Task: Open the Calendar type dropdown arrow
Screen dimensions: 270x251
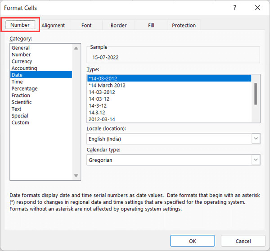Action: click(x=256, y=160)
